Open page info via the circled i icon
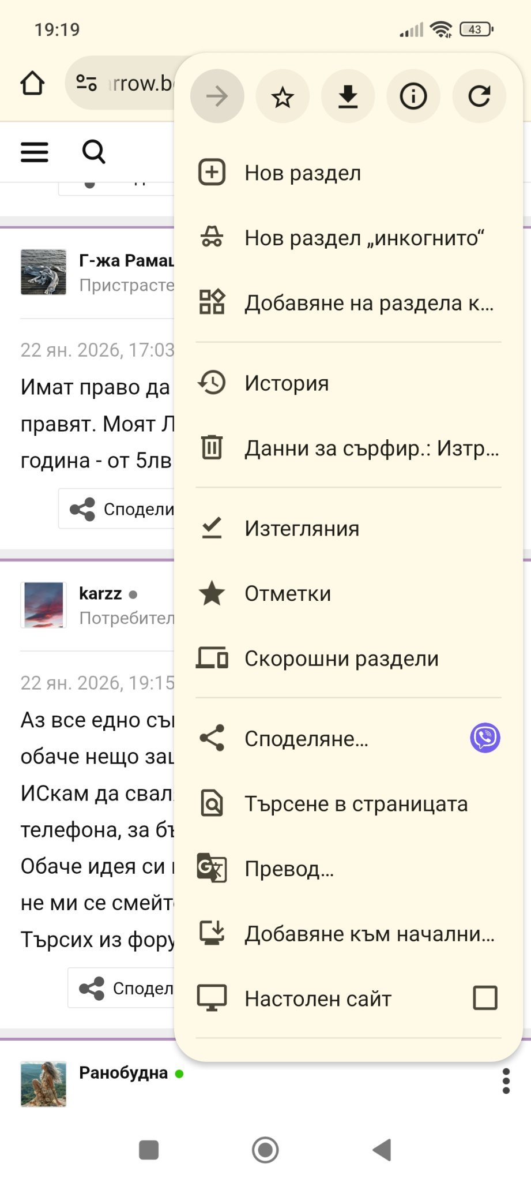The height and width of the screenshot is (1182, 531). click(413, 96)
